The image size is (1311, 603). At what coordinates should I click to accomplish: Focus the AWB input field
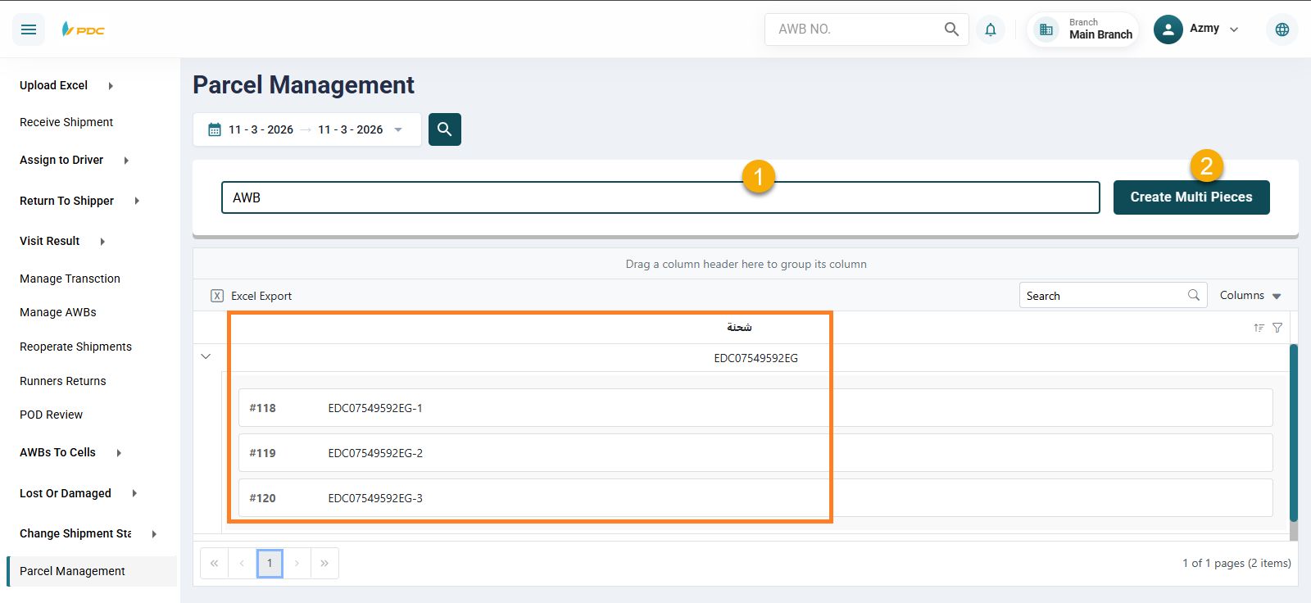click(660, 197)
